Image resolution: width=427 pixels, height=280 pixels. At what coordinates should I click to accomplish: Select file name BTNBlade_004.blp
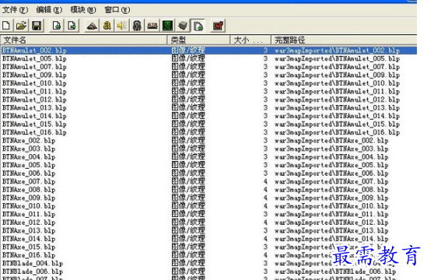pyautogui.click(x=33, y=264)
